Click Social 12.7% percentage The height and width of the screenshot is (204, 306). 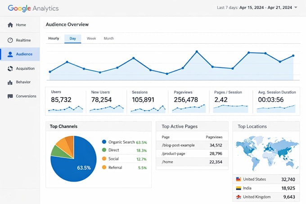pos(141,159)
